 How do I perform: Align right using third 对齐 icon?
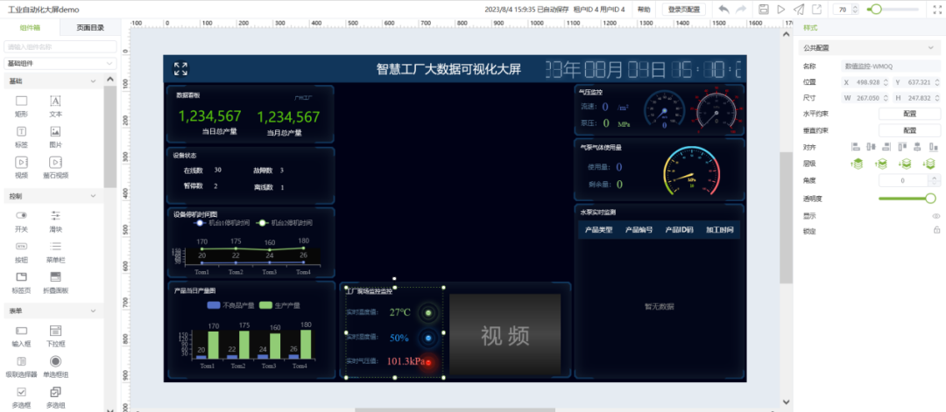tap(886, 146)
